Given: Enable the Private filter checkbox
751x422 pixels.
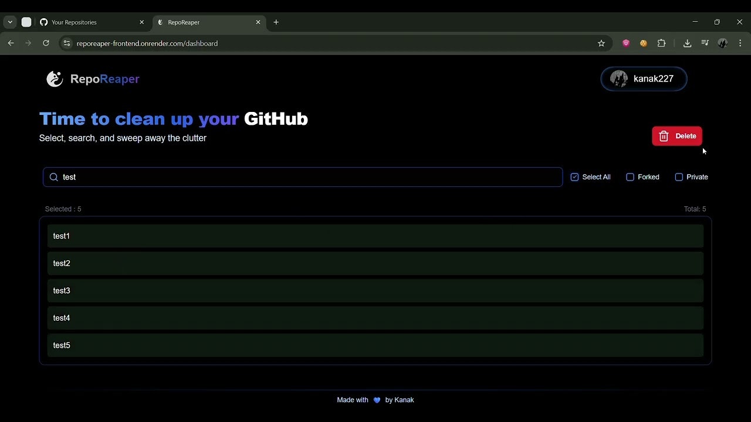Looking at the screenshot, I should [679, 177].
